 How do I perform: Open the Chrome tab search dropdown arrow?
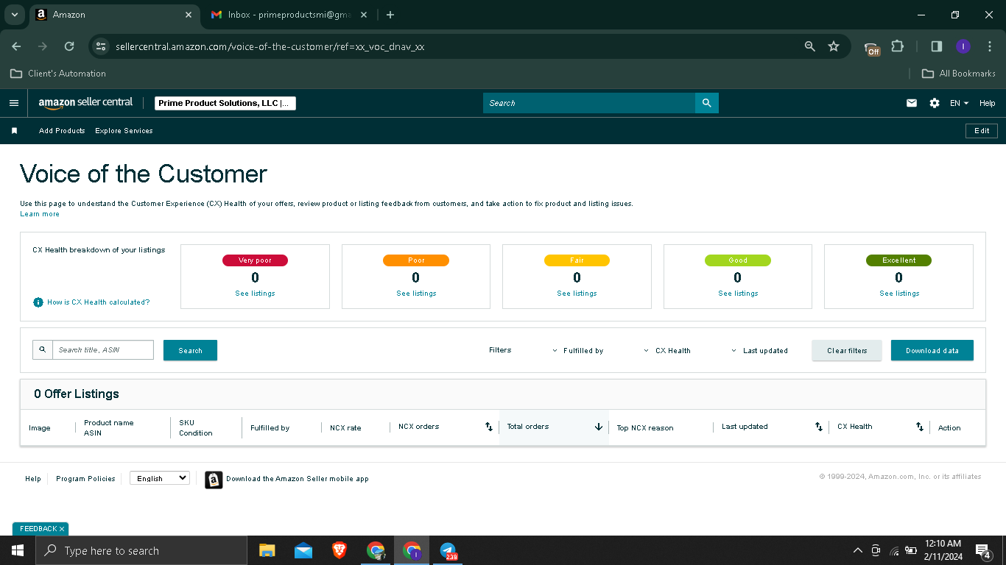click(14, 15)
